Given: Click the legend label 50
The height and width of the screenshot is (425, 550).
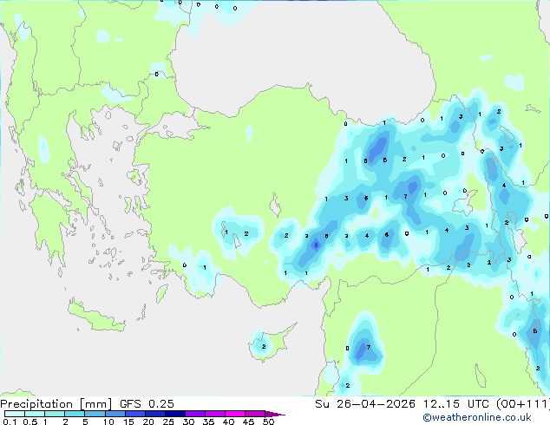Looking at the screenshot, I should pos(268,422).
